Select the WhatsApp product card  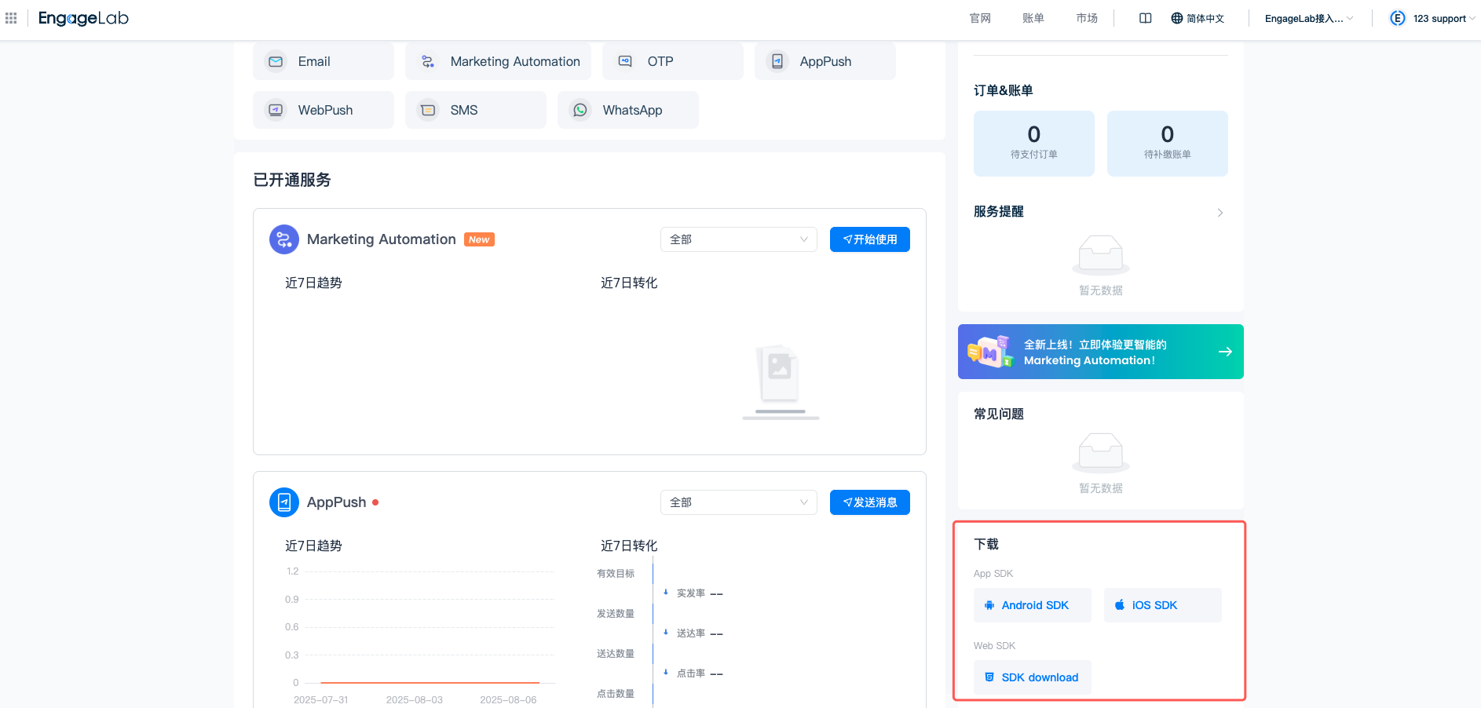pyautogui.click(x=628, y=110)
